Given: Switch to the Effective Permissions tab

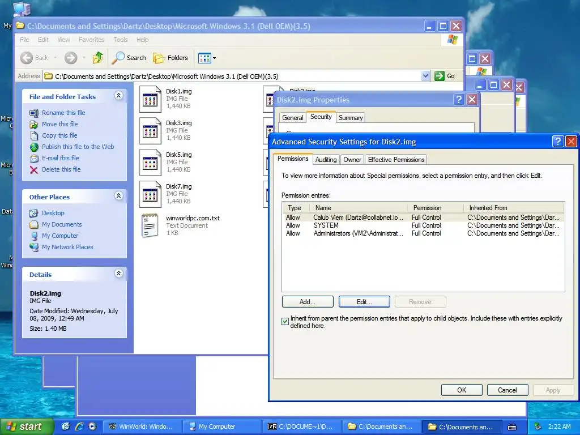Looking at the screenshot, I should (x=396, y=159).
